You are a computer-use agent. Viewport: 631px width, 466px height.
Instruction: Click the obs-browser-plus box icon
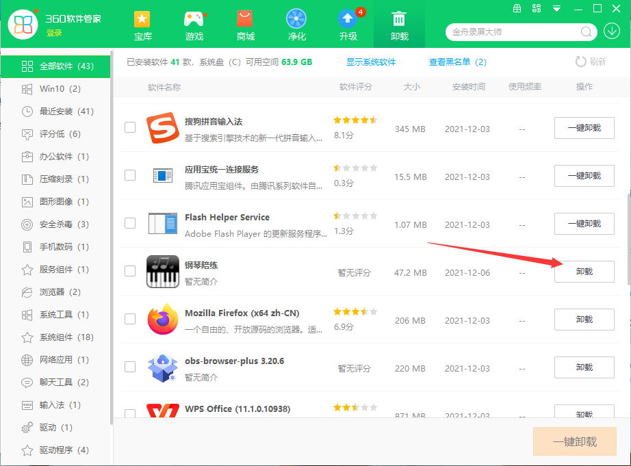163,368
